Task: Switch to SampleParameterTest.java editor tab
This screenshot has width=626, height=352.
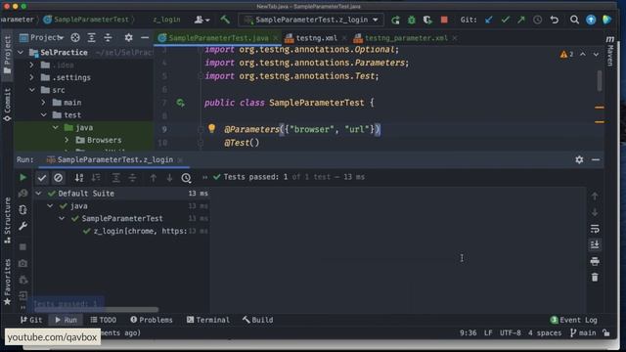Action: pyautogui.click(x=218, y=38)
